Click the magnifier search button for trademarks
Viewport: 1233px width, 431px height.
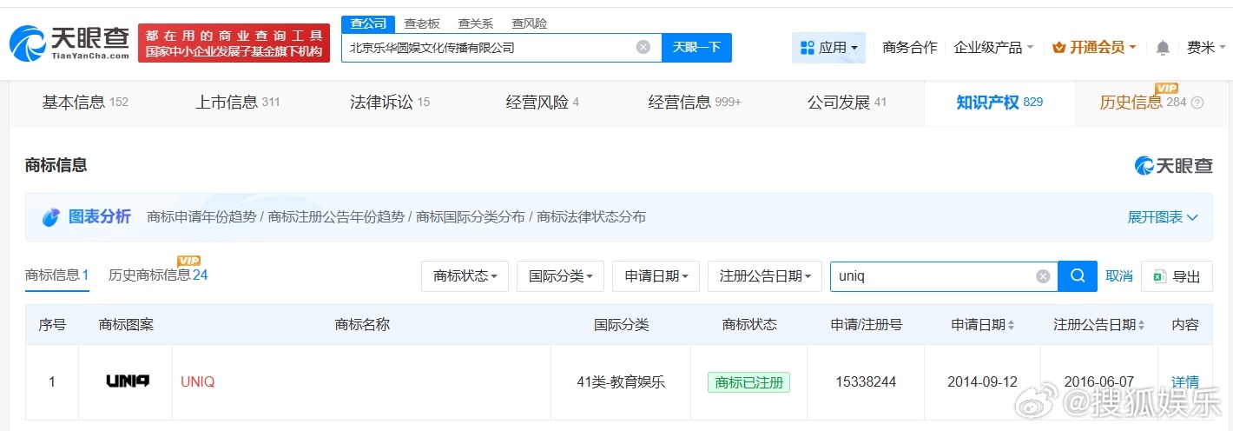(1078, 276)
